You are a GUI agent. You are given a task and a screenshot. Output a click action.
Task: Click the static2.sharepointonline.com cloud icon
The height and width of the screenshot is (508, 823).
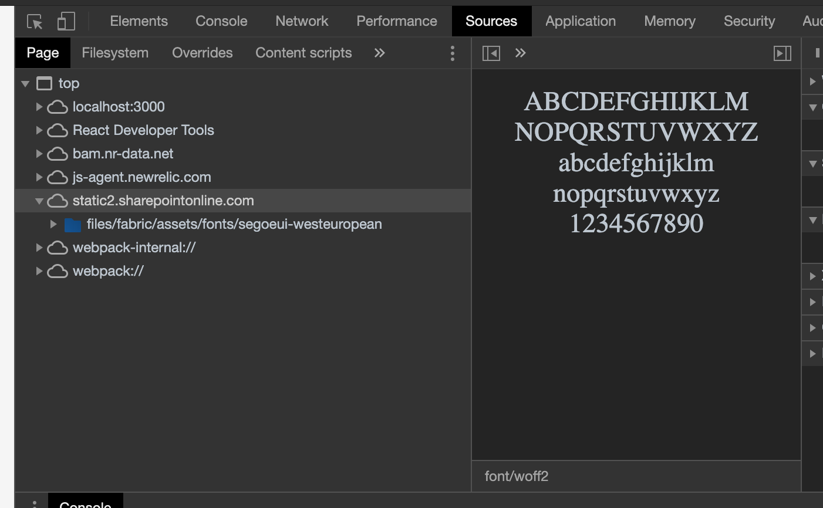(x=58, y=201)
